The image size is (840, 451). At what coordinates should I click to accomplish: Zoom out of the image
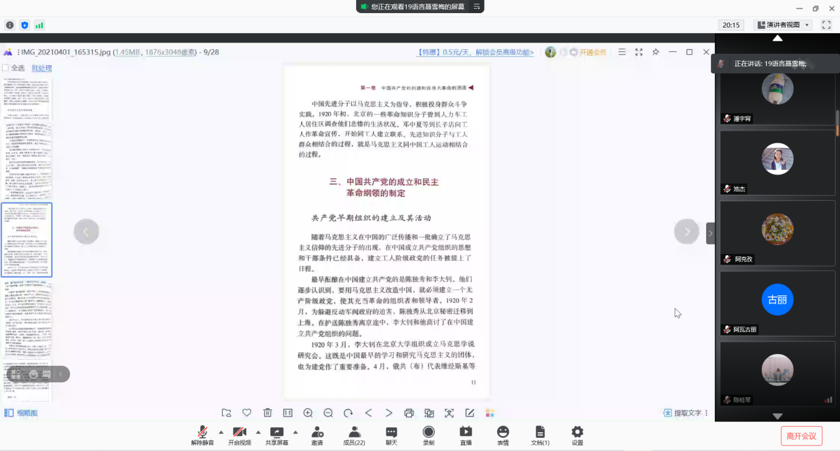pos(328,413)
